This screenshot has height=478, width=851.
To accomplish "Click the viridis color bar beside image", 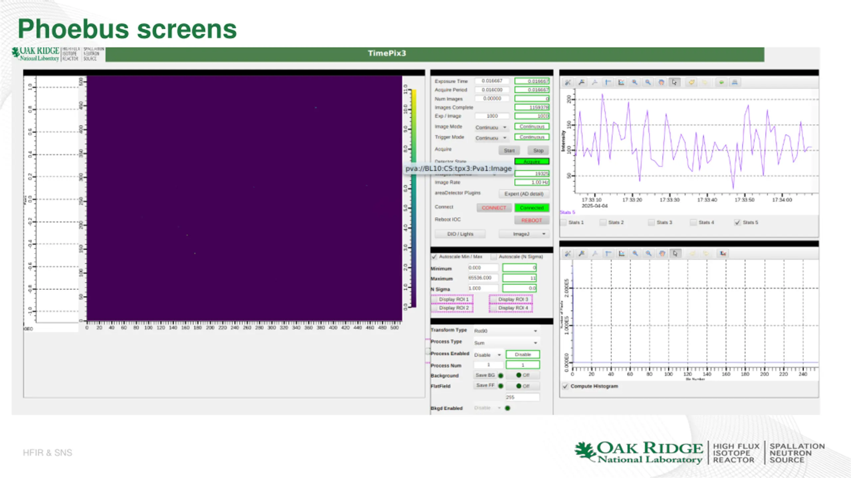I will coord(414,198).
